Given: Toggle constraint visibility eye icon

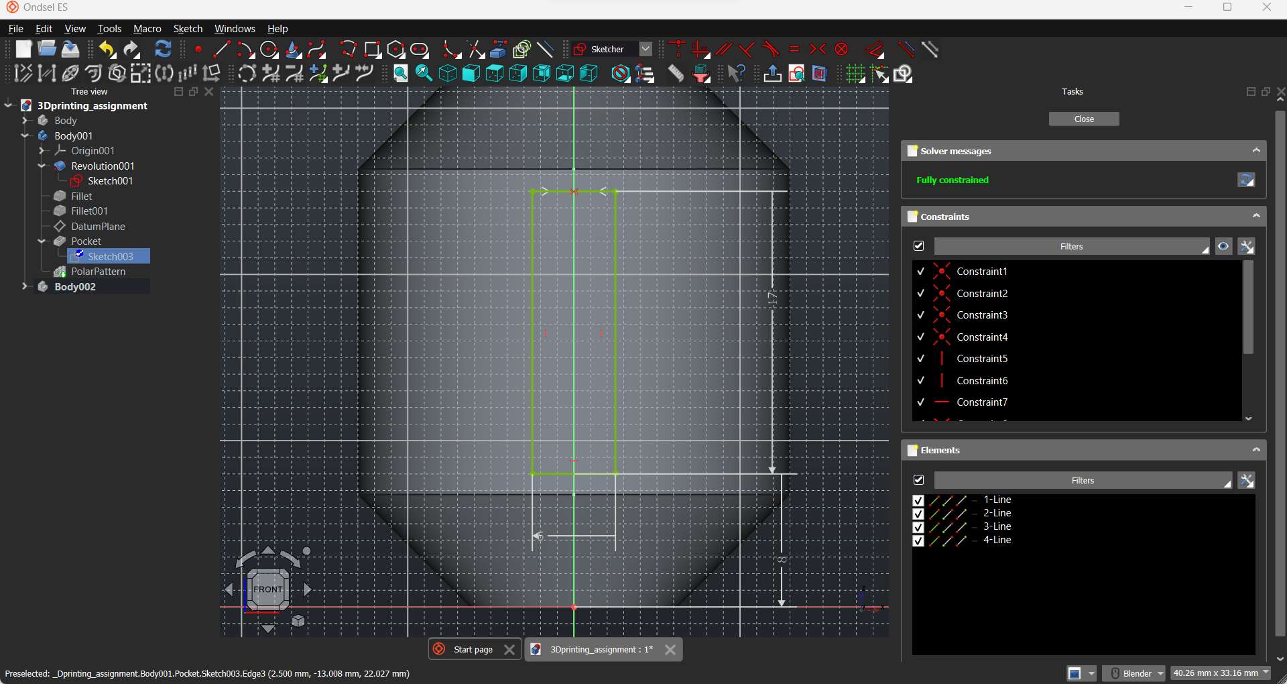Looking at the screenshot, I should pos(1223,247).
